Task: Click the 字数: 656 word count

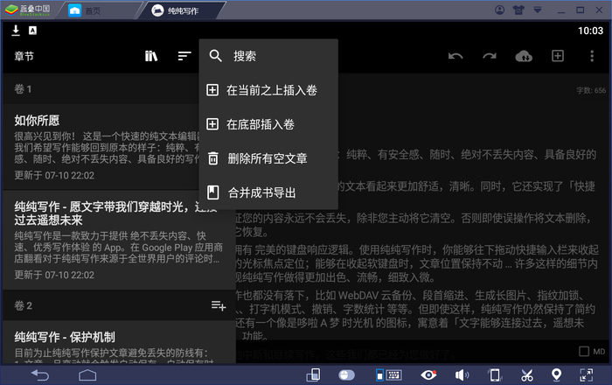Action: (x=591, y=91)
